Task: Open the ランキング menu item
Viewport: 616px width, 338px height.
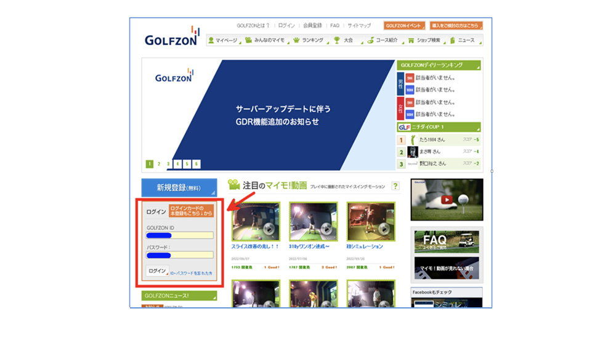Action: tap(310, 41)
